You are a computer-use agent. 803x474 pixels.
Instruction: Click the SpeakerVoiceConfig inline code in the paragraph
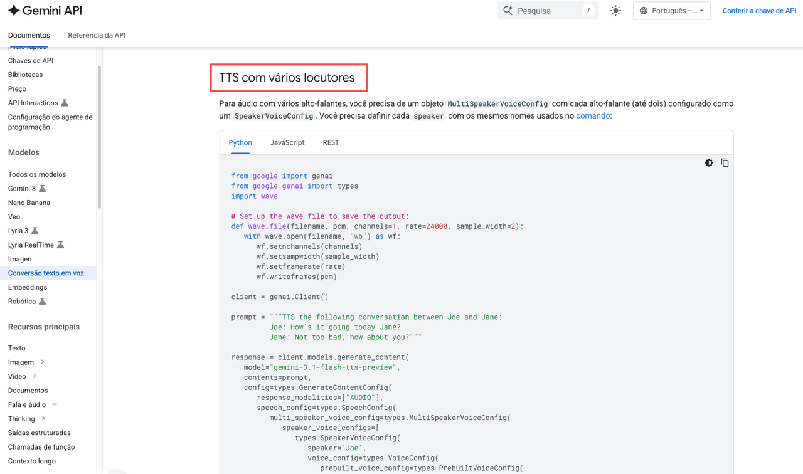274,116
